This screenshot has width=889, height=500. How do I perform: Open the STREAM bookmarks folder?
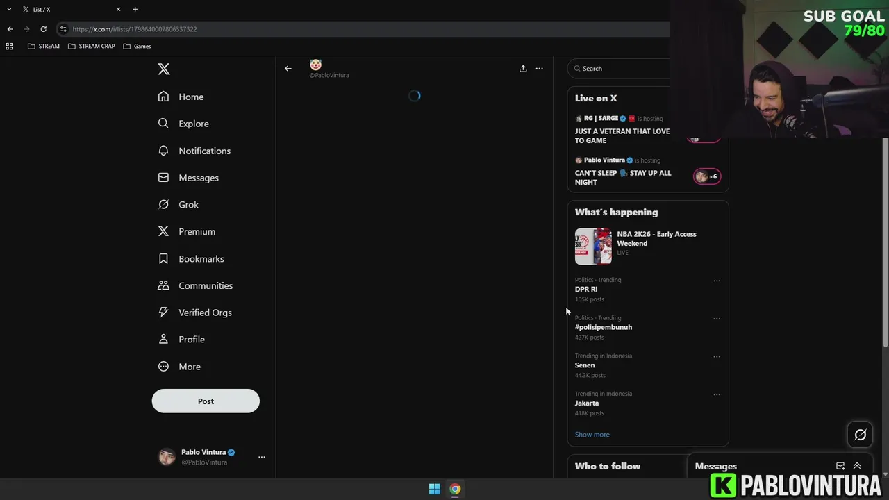44,46
